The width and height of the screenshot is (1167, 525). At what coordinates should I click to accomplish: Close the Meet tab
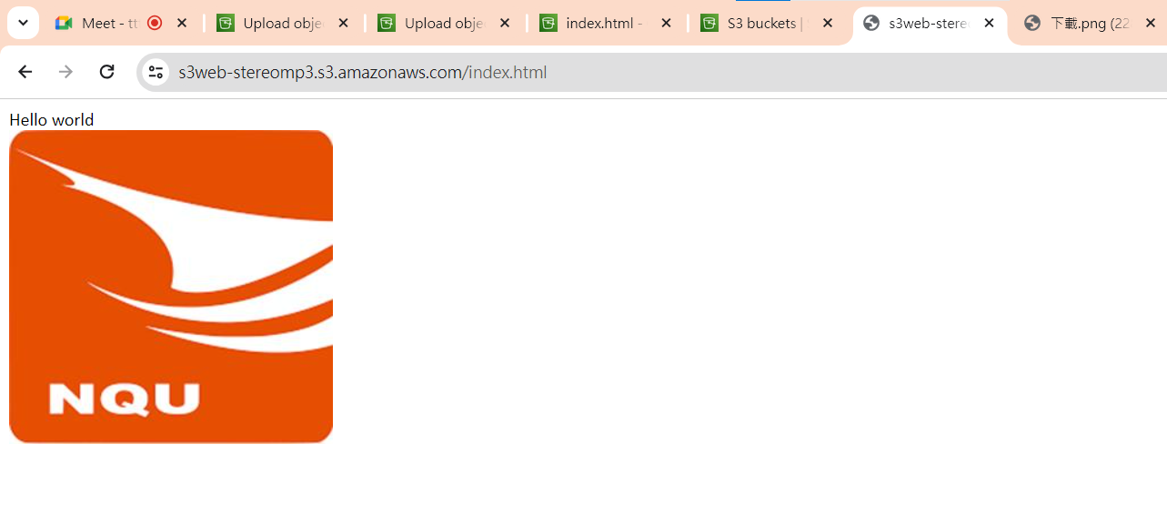coord(182,23)
